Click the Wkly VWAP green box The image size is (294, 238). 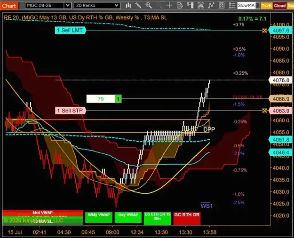click(x=99, y=217)
